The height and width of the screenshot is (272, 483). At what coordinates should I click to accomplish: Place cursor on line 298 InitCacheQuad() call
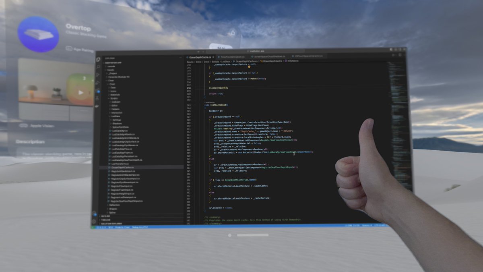[x=219, y=87]
